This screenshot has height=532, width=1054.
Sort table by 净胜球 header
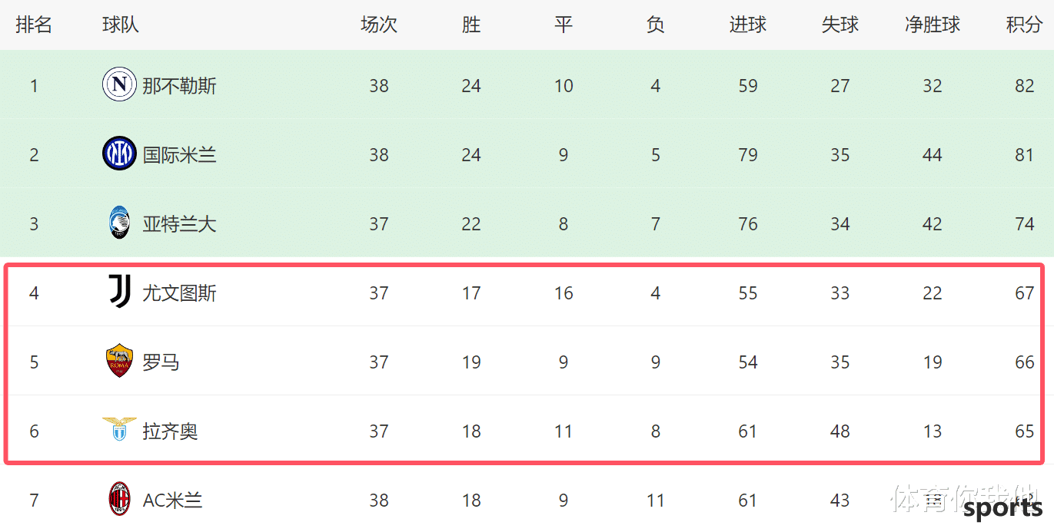[932, 25]
